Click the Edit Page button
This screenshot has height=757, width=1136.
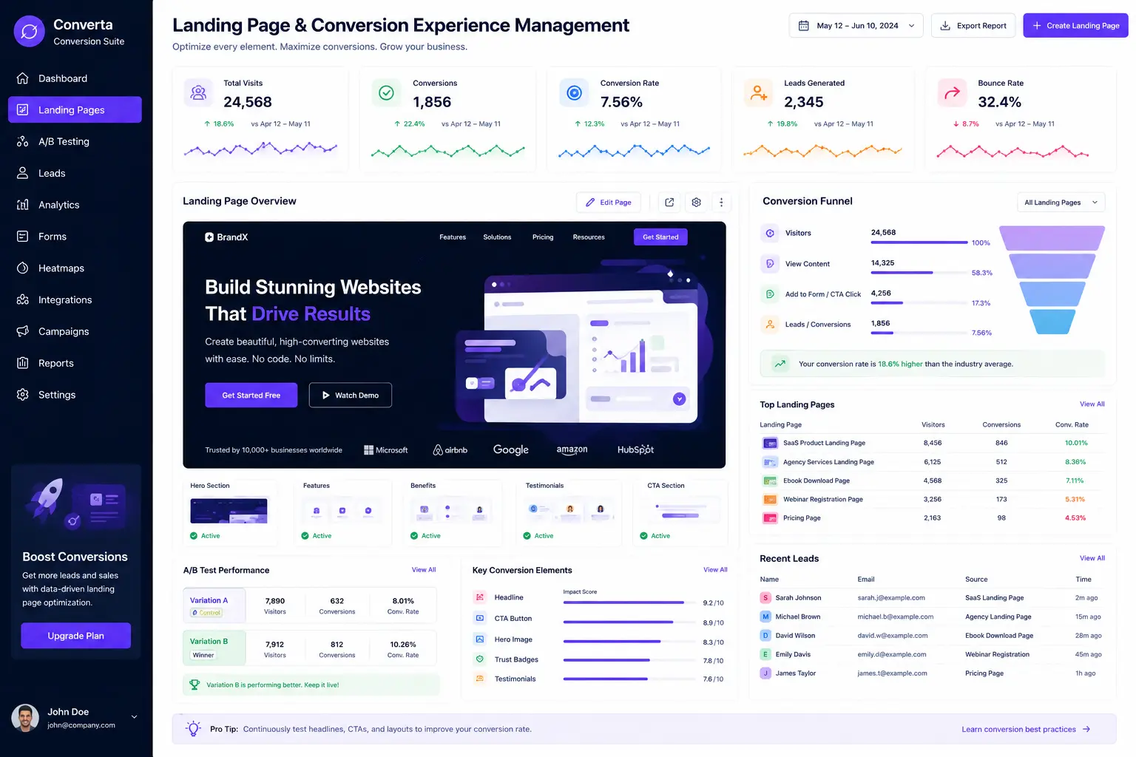tap(609, 202)
